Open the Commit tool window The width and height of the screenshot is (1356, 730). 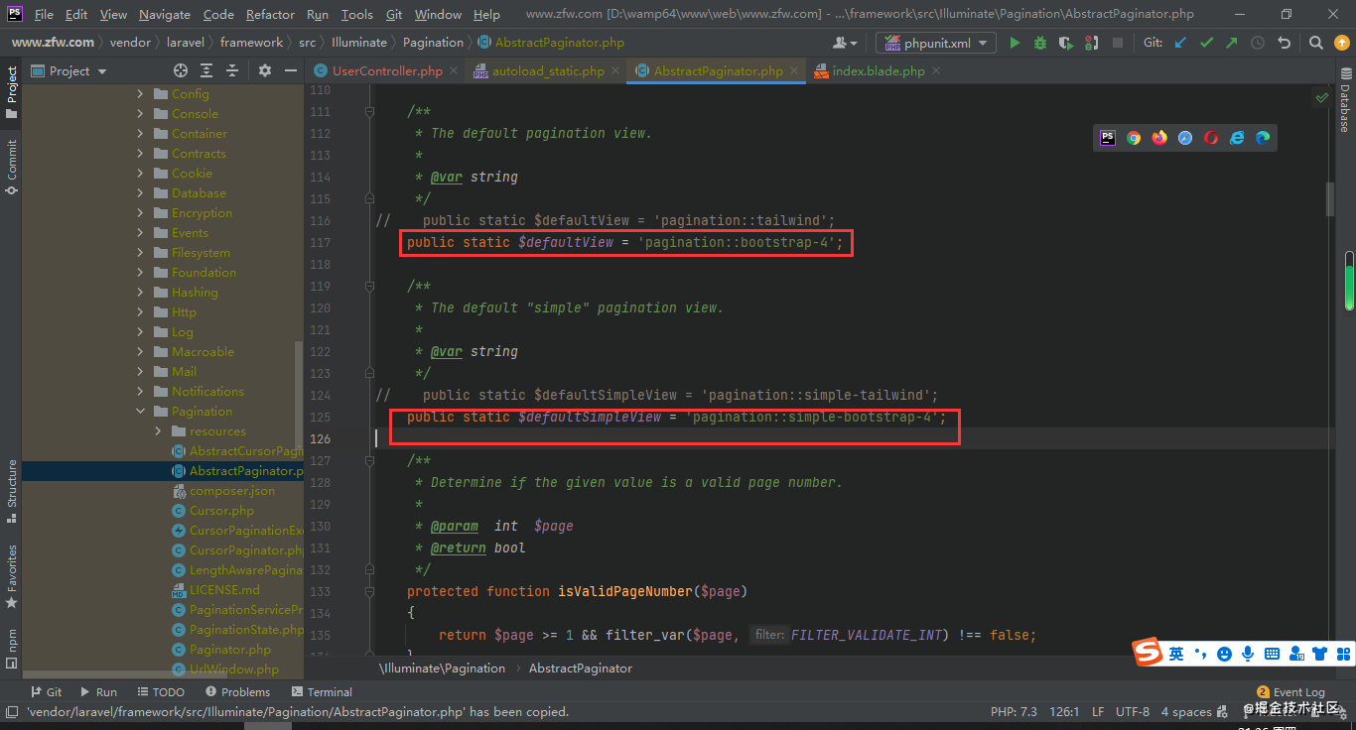tap(11, 167)
